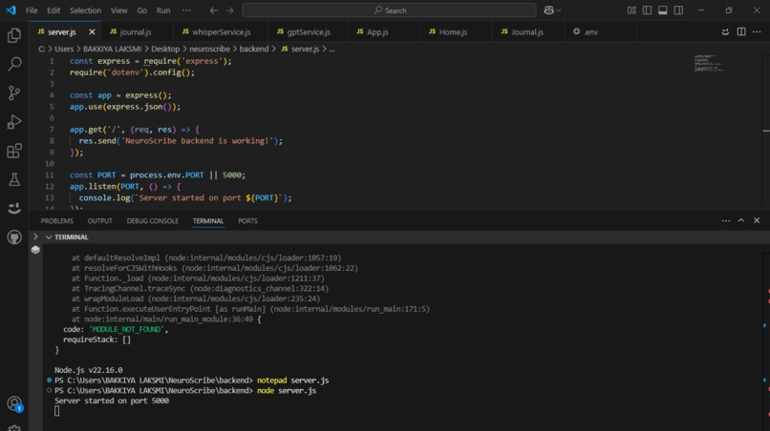Screen dimensions: 770x431
Task: Switch to the Home.js tab
Action: click(456, 31)
